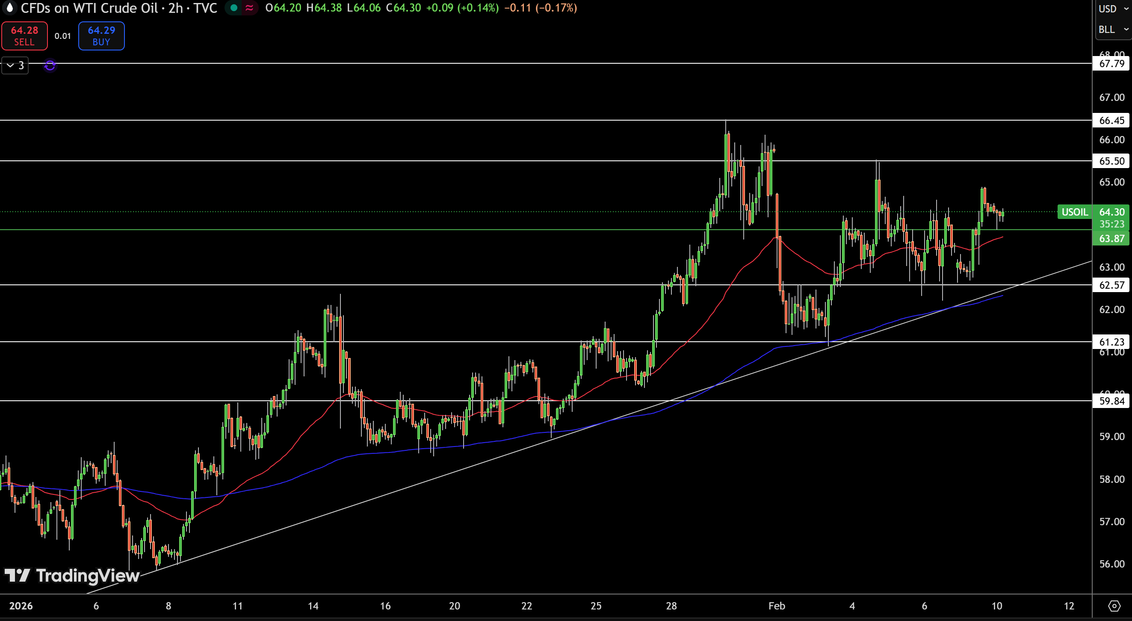
Task: Click the C64.30 close price value
Action: pos(403,8)
